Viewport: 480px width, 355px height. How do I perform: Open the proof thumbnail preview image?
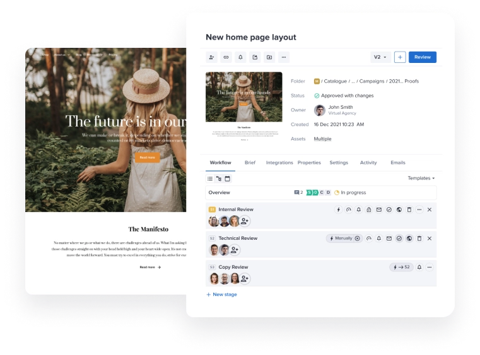point(243,96)
